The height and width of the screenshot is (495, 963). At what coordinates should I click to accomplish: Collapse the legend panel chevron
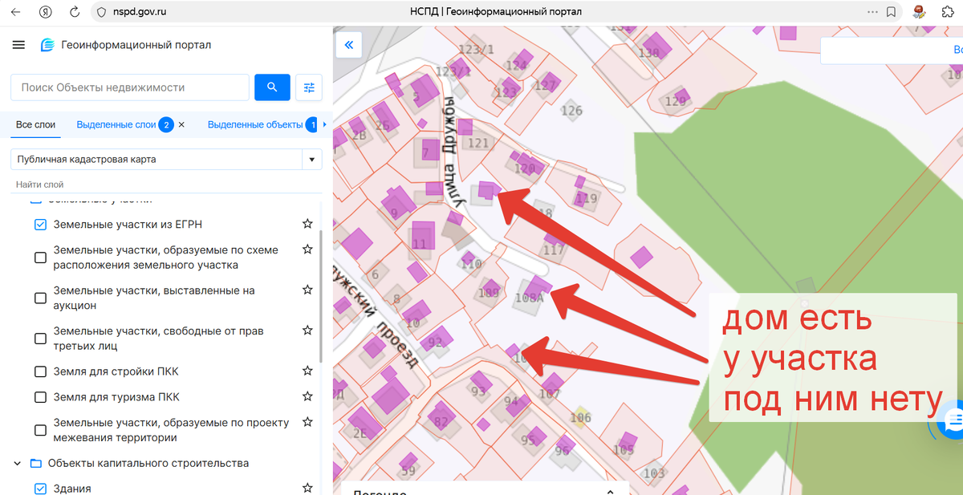(x=610, y=491)
